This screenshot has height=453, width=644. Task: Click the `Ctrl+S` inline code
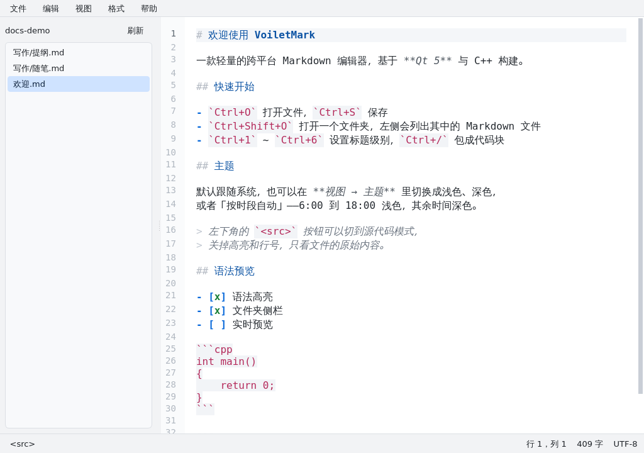pos(337,113)
